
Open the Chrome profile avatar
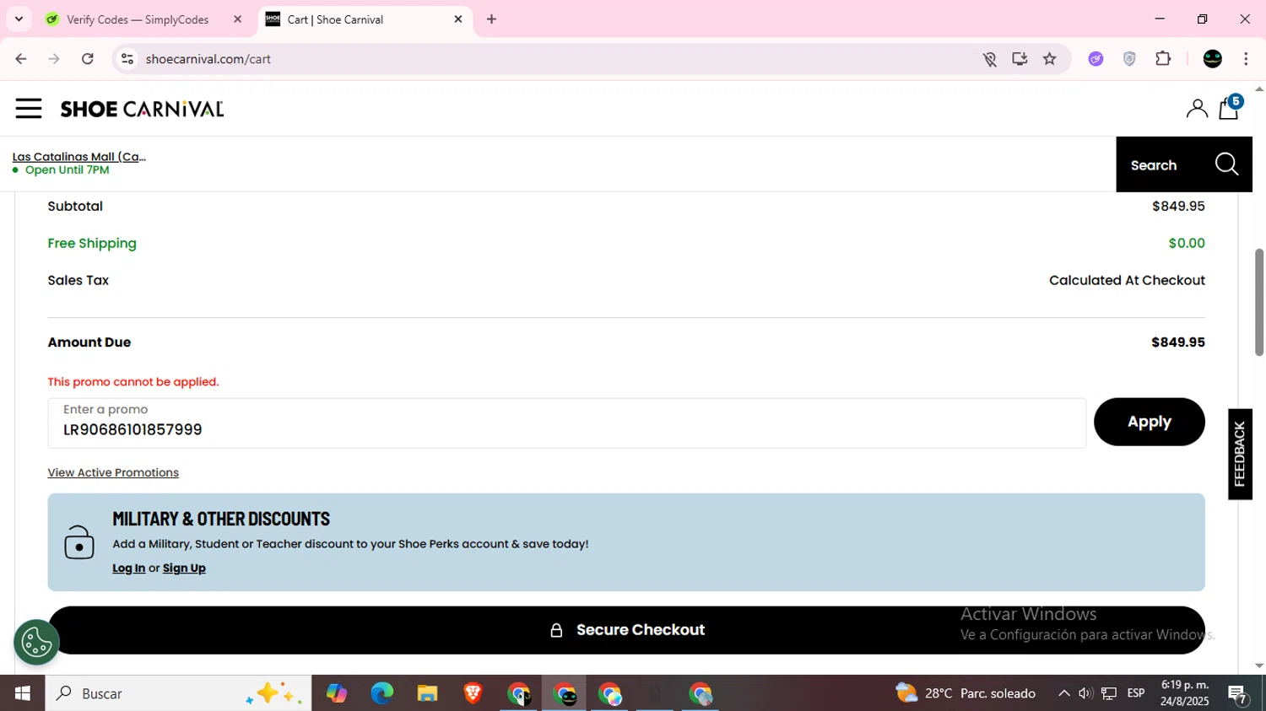tap(1212, 59)
